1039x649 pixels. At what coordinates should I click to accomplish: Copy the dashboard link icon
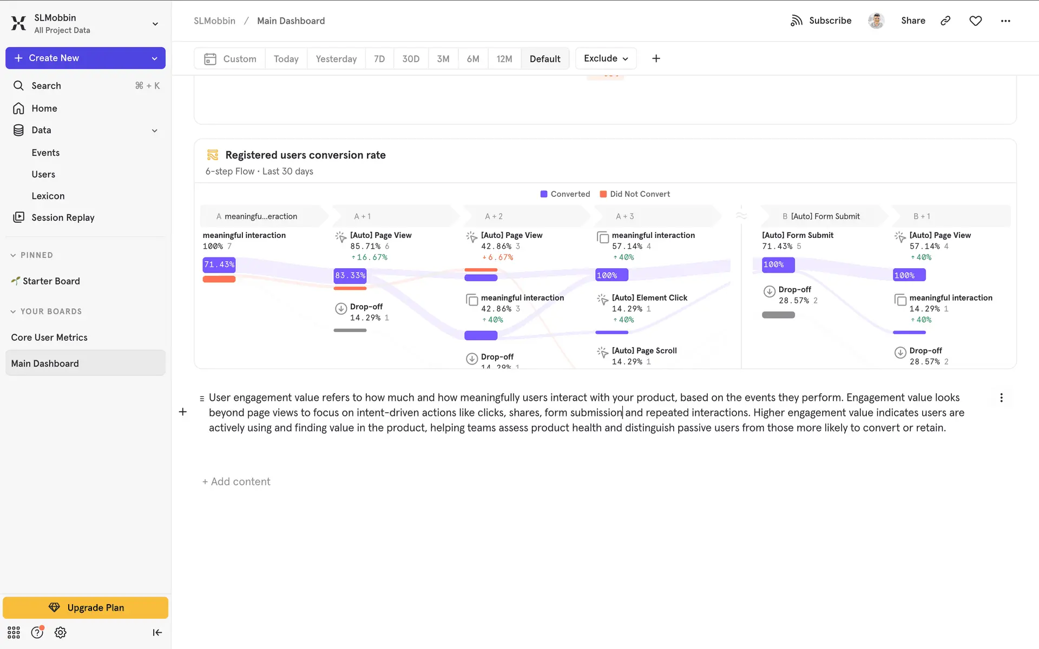point(945,21)
